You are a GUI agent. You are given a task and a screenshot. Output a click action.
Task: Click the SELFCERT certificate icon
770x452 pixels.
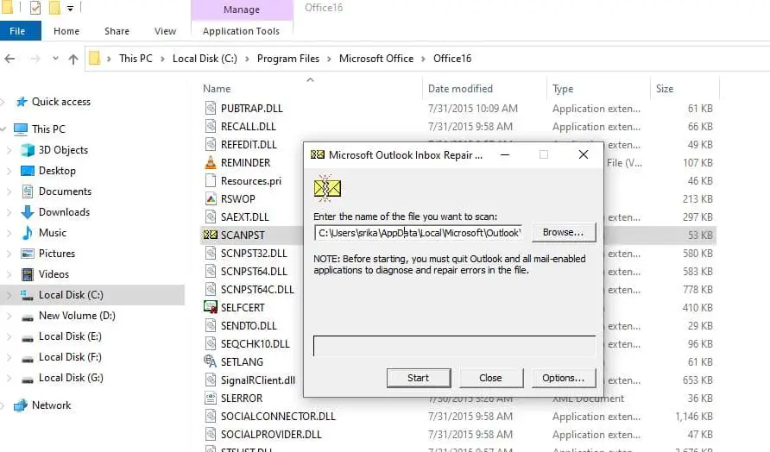[x=210, y=307]
